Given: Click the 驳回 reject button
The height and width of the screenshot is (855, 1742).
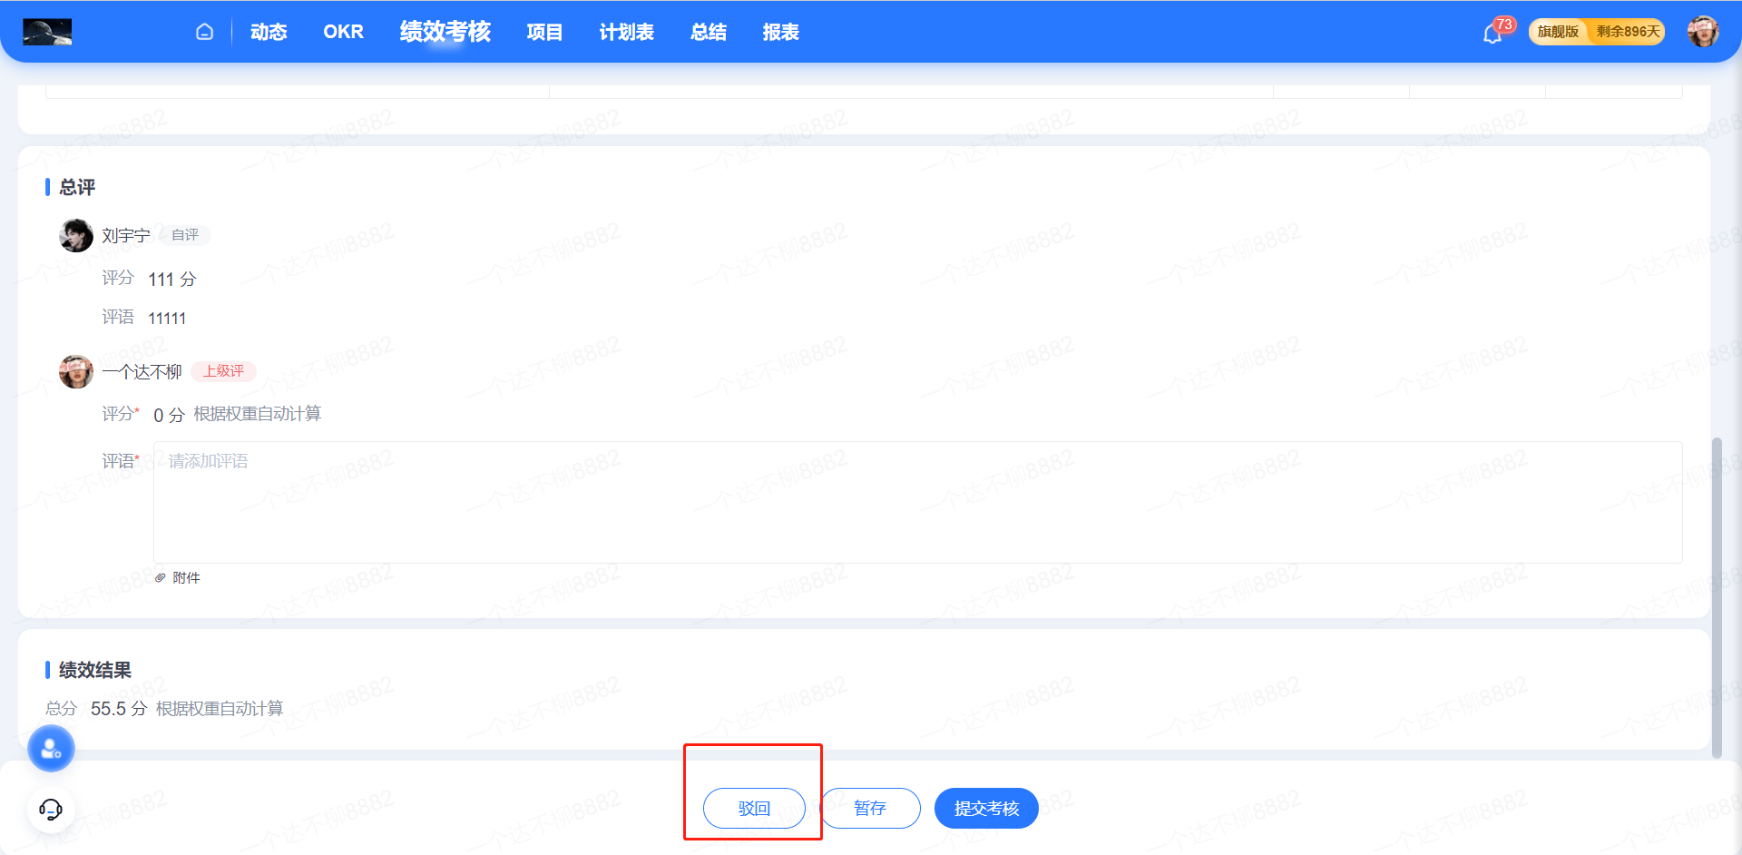Looking at the screenshot, I should click(754, 808).
